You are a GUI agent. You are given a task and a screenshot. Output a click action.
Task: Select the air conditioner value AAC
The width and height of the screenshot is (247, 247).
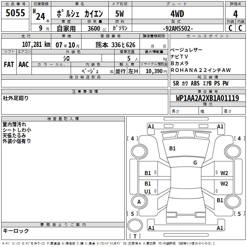tap(24, 65)
